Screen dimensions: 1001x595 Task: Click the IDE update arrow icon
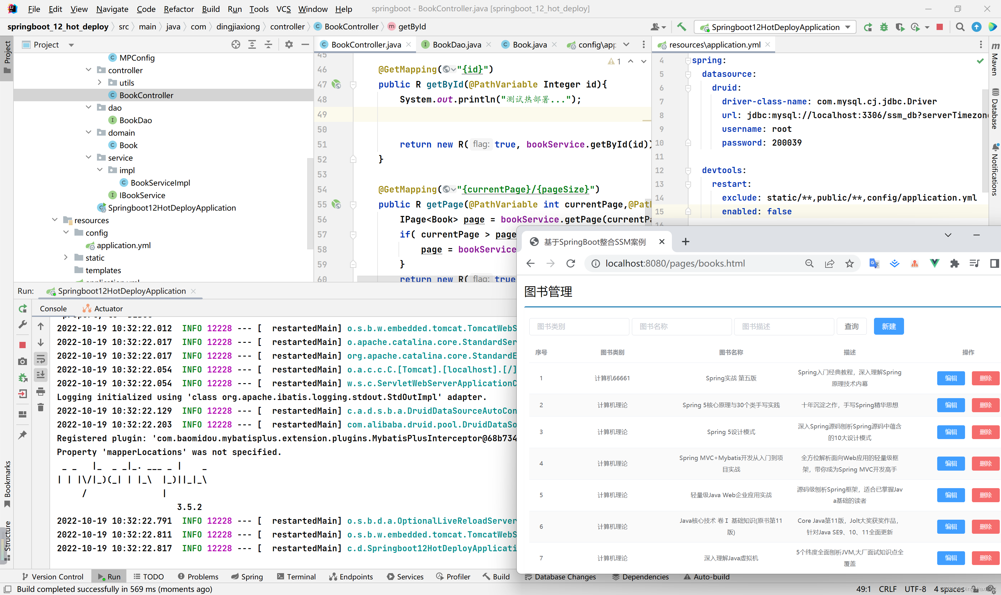[976, 27]
